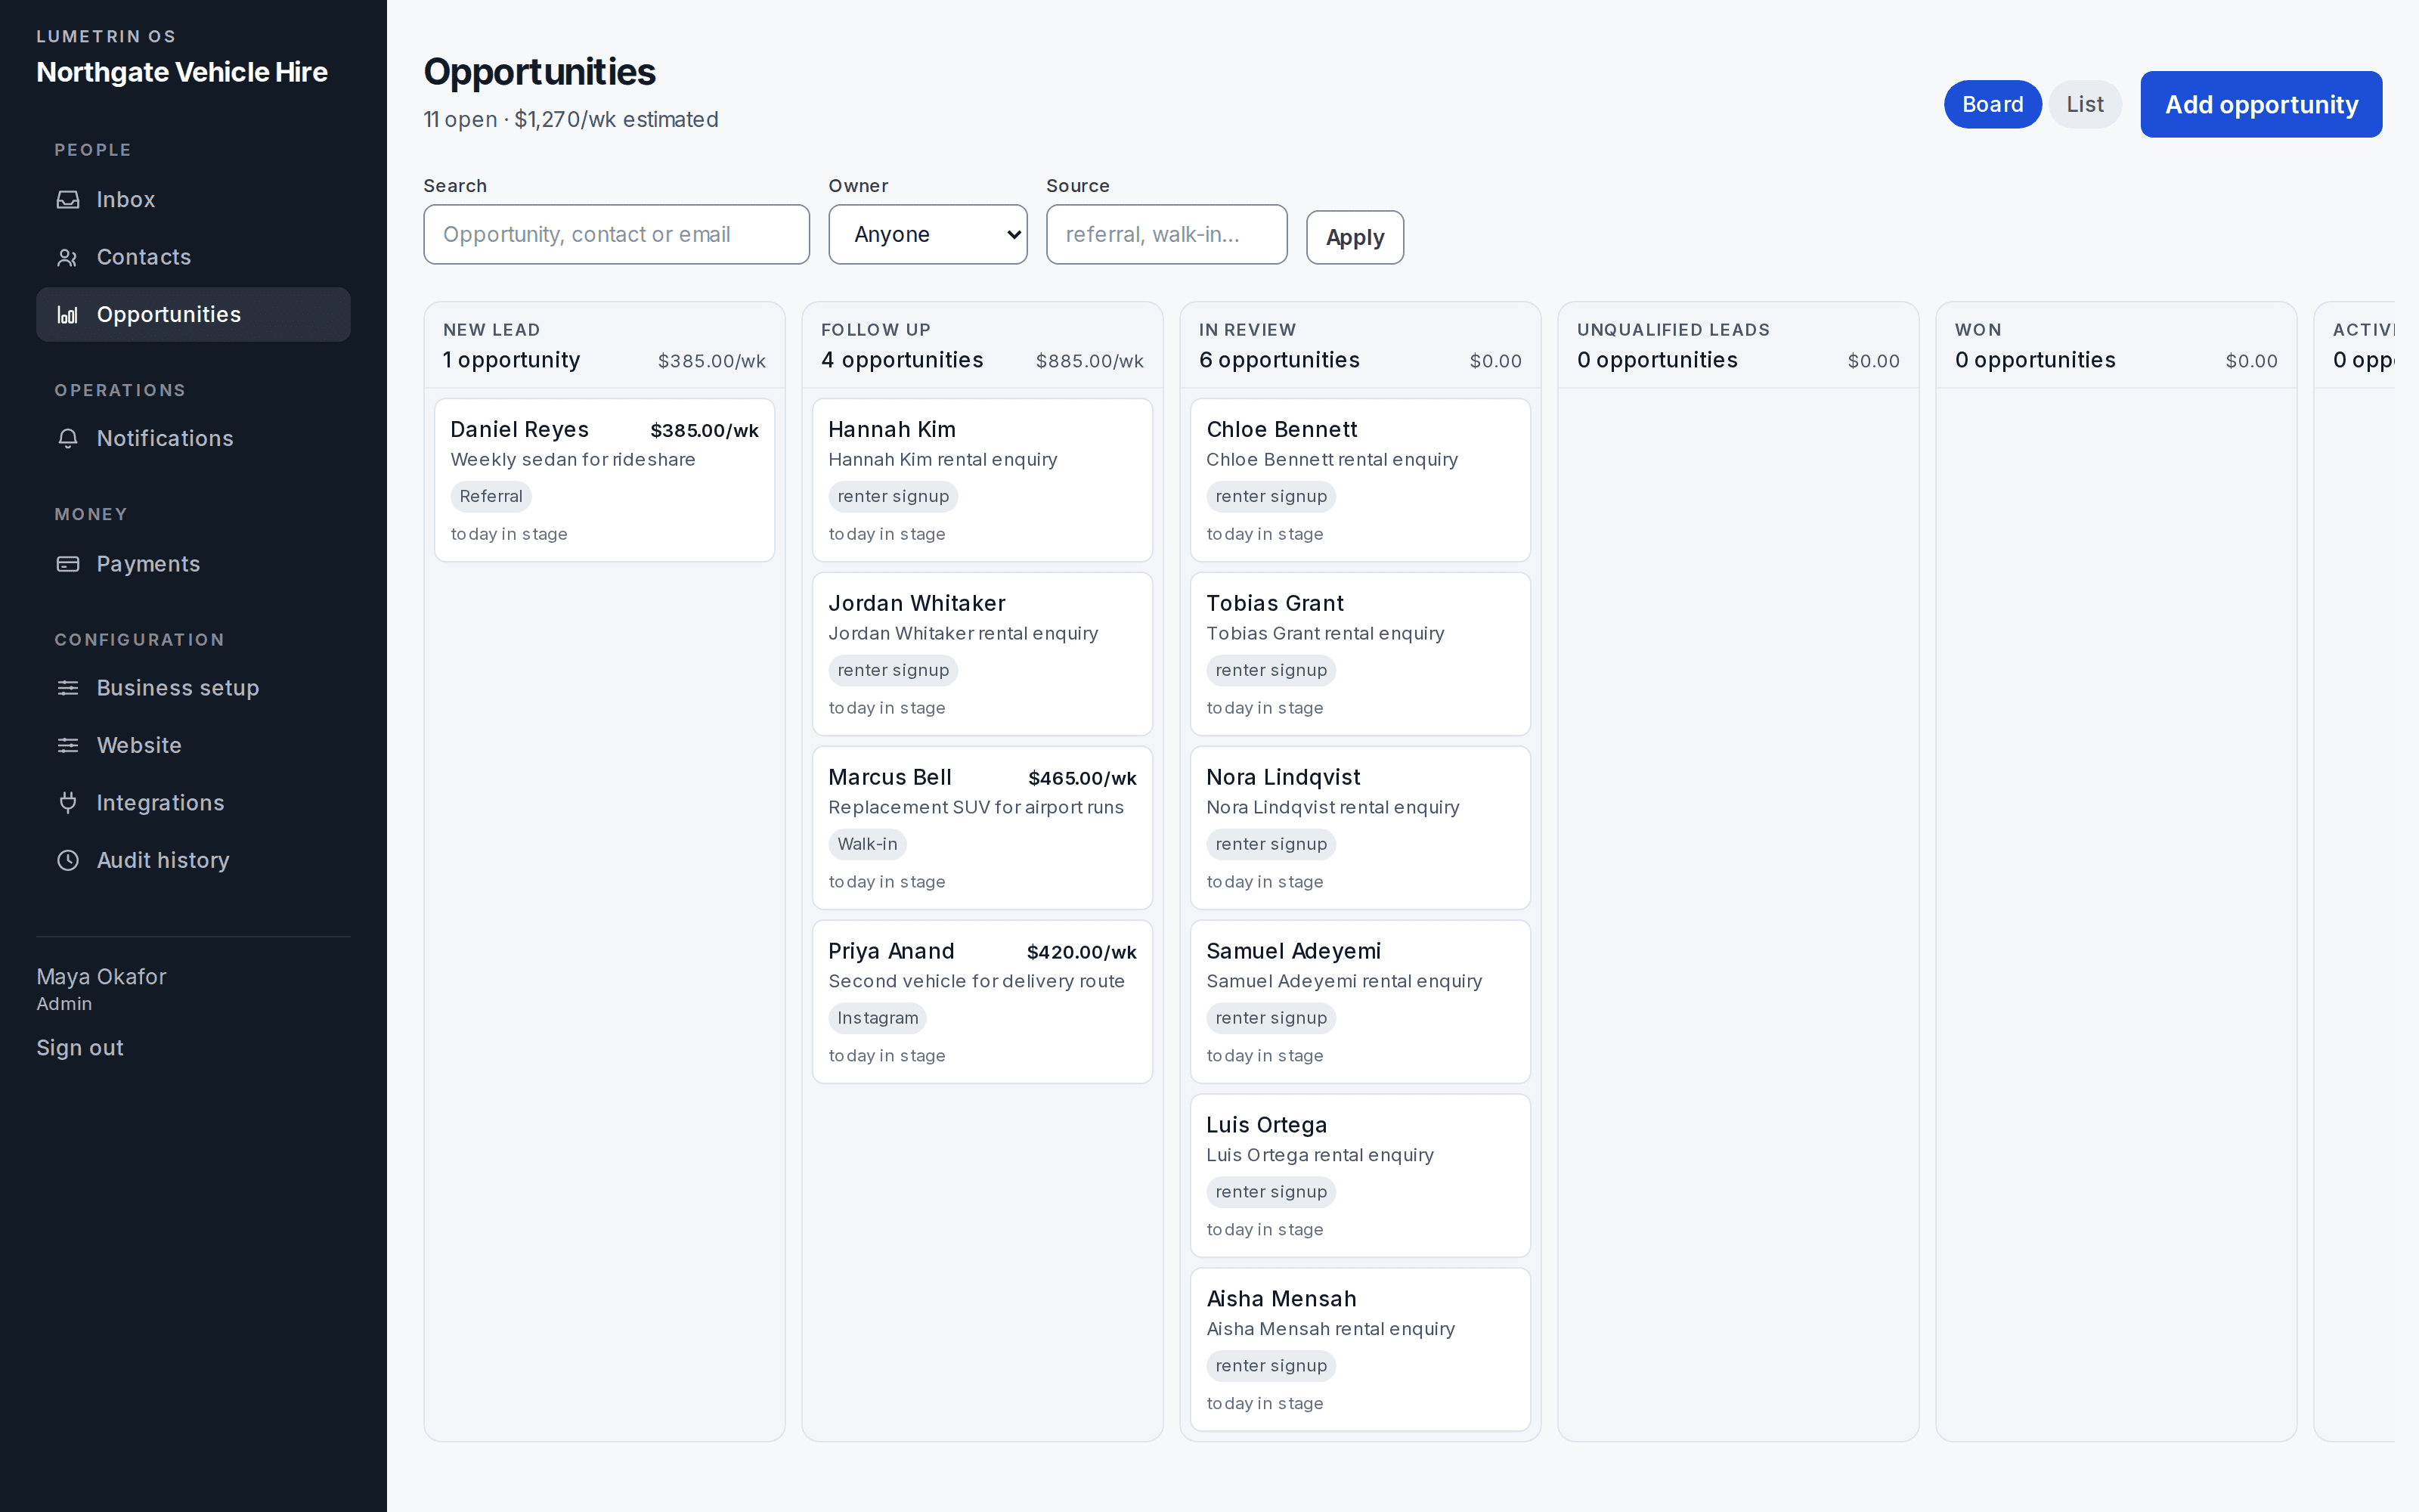Open Tobias Grant card

tap(1361, 655)
